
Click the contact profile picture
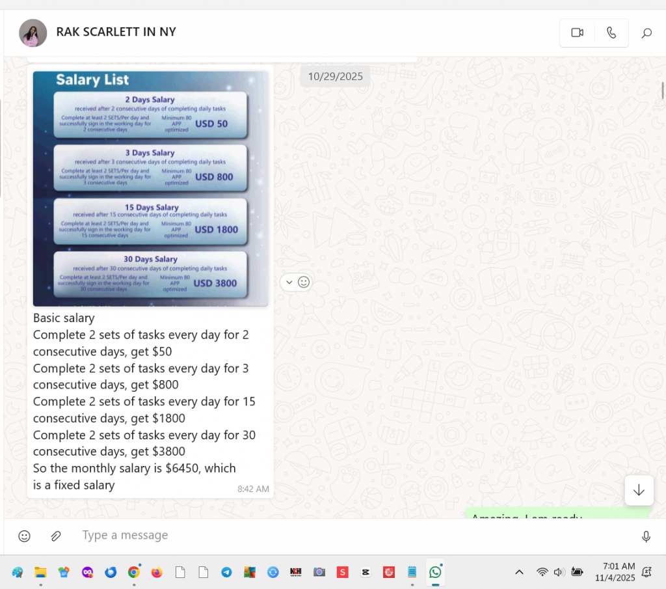click(x=33, y=33)
